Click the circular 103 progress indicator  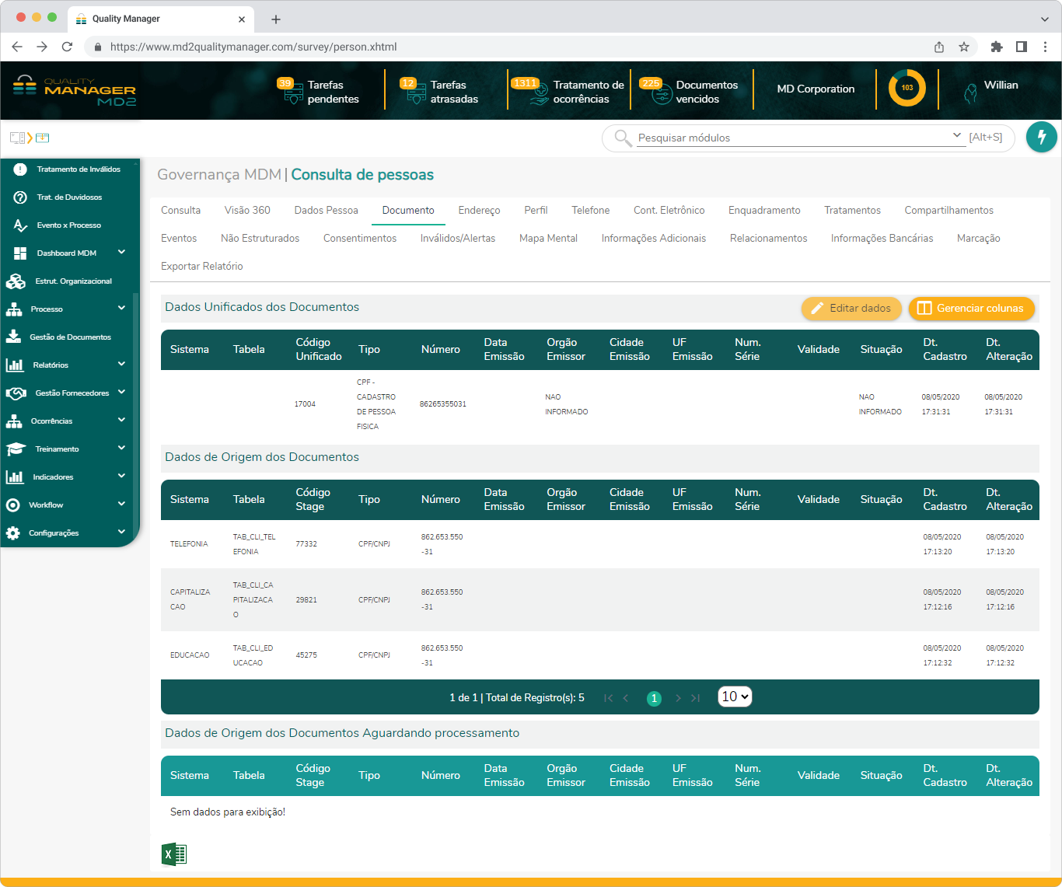(907, 88)
